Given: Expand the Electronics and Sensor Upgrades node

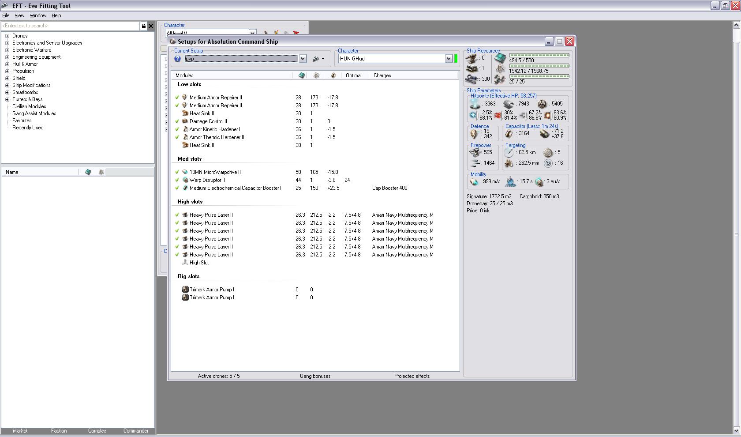Looking at the screenshot, I should tap(7, 43).
